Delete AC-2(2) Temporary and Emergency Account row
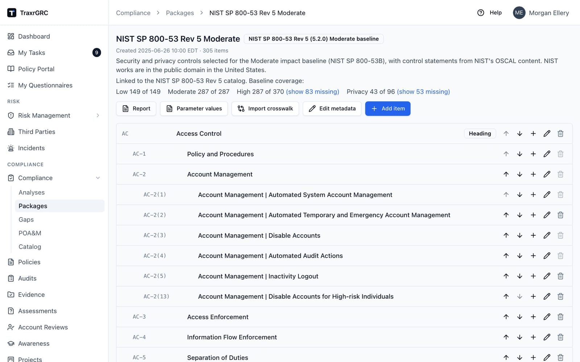 point(560,215)
